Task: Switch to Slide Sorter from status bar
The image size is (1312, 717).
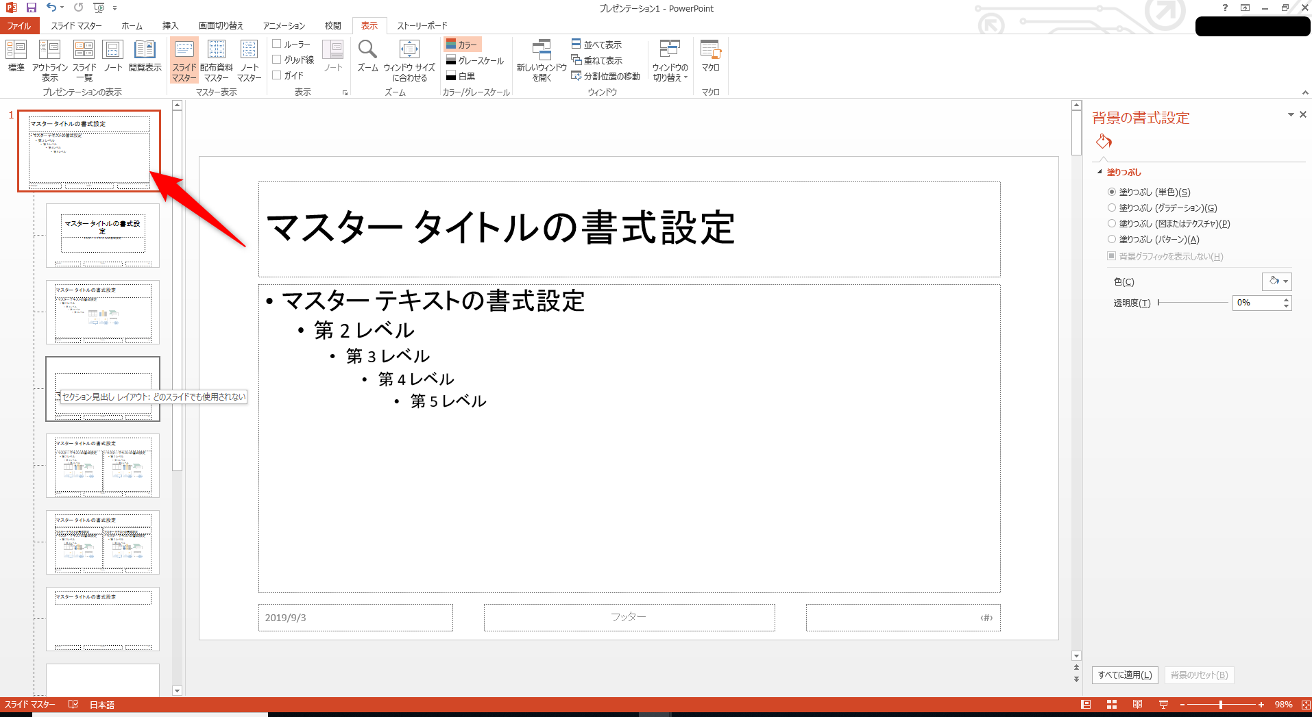Action: (x=1111, y=705)
